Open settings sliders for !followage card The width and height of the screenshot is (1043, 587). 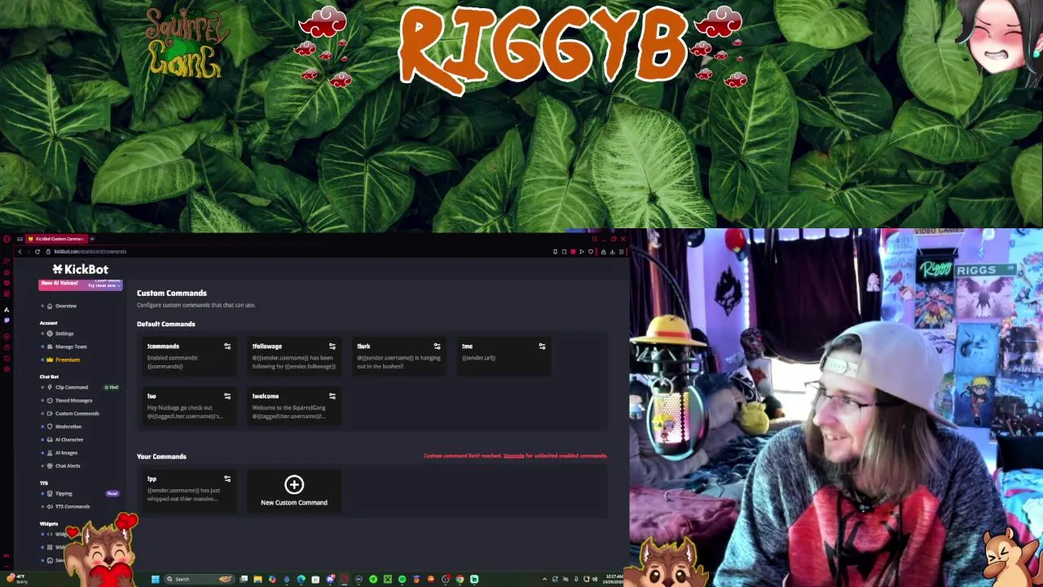click(x=332, y=346)
